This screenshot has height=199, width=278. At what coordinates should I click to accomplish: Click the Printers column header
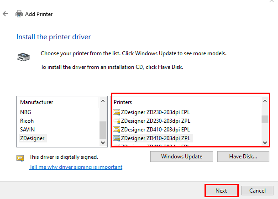coord(123,102)
